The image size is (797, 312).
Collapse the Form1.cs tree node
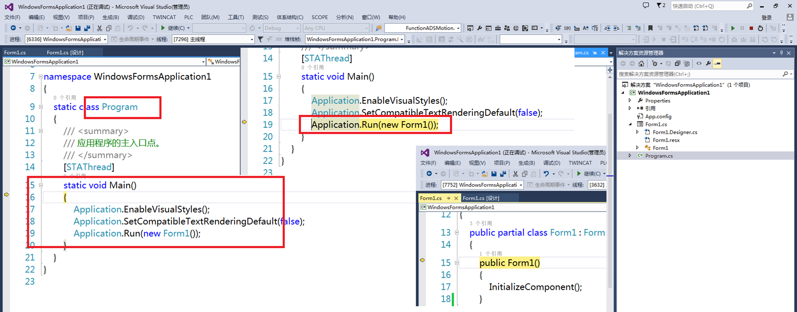click(630, 124)
